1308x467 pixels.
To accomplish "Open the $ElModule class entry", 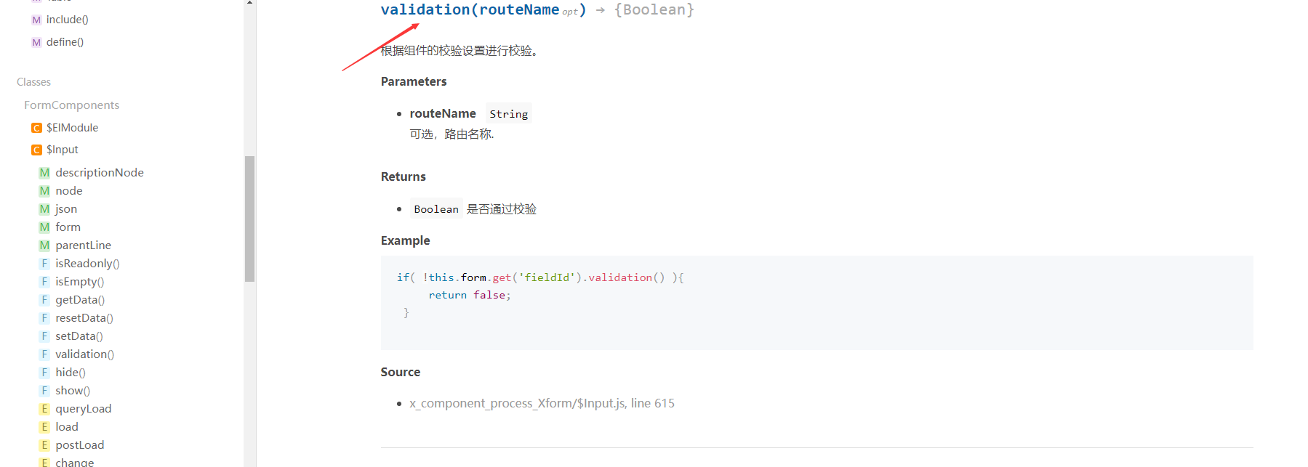I will click(72, 128).
